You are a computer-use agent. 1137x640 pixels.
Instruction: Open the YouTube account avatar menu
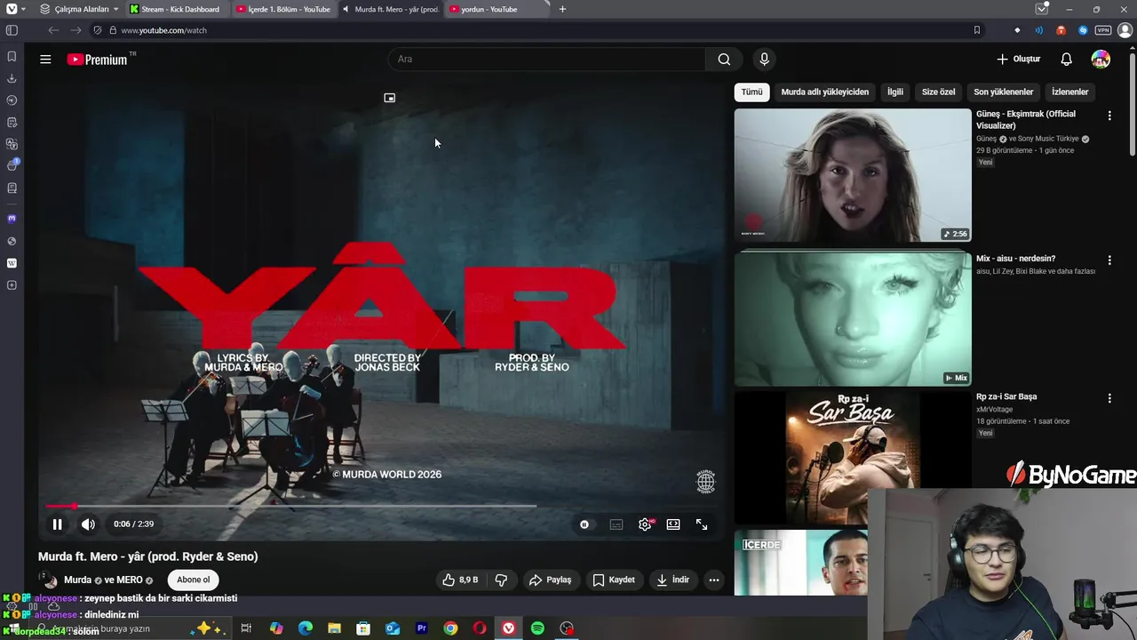point(1101,60)
